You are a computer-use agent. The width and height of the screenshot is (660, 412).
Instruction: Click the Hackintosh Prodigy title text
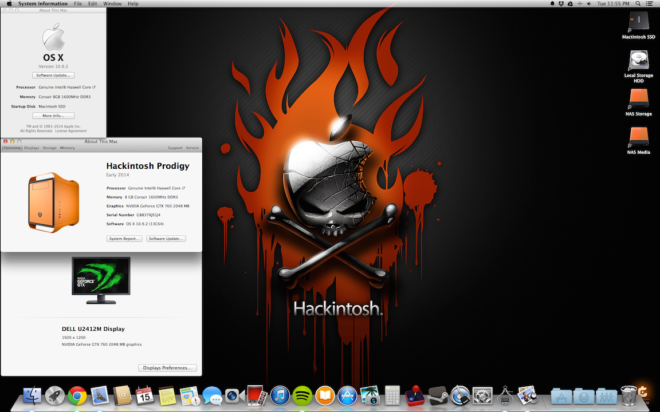tap(148, 166)
